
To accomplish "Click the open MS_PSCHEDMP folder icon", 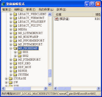I will click(15, 48).
